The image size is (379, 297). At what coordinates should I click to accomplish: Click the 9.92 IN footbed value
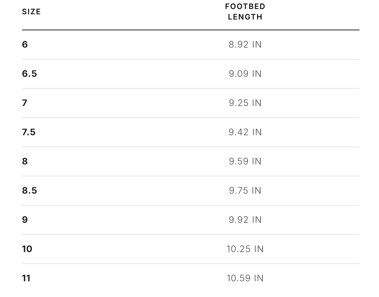pyautogui.click(x=245, y=220)
